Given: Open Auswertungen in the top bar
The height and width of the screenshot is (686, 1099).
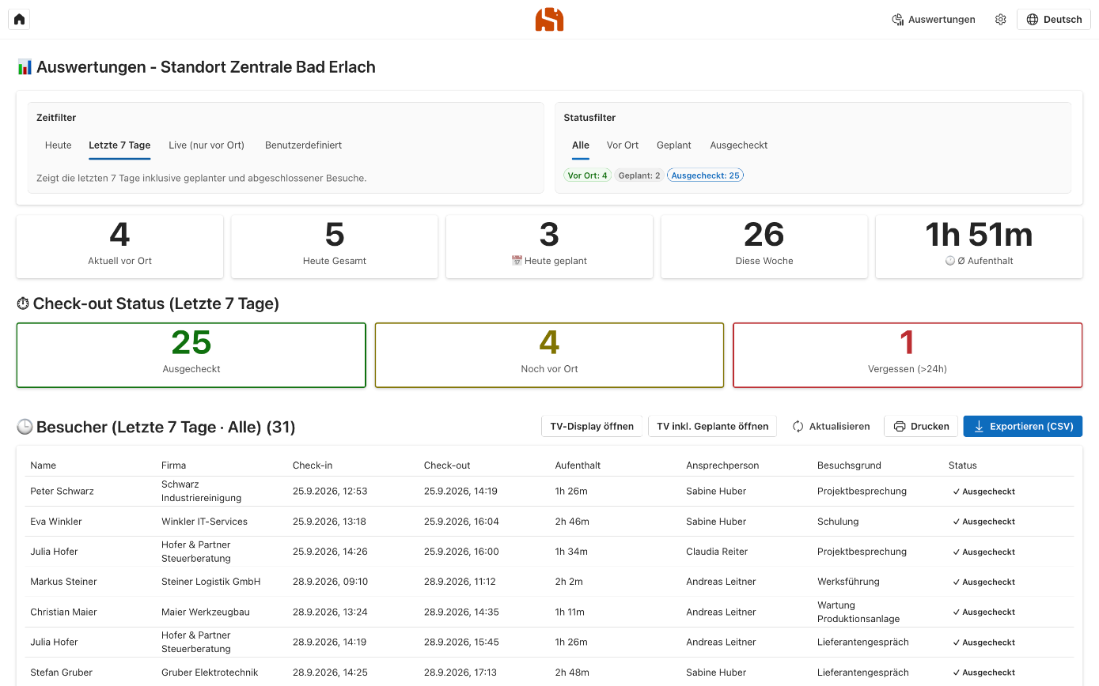Looking at the screenshot, I should click(x=934, y=20).
